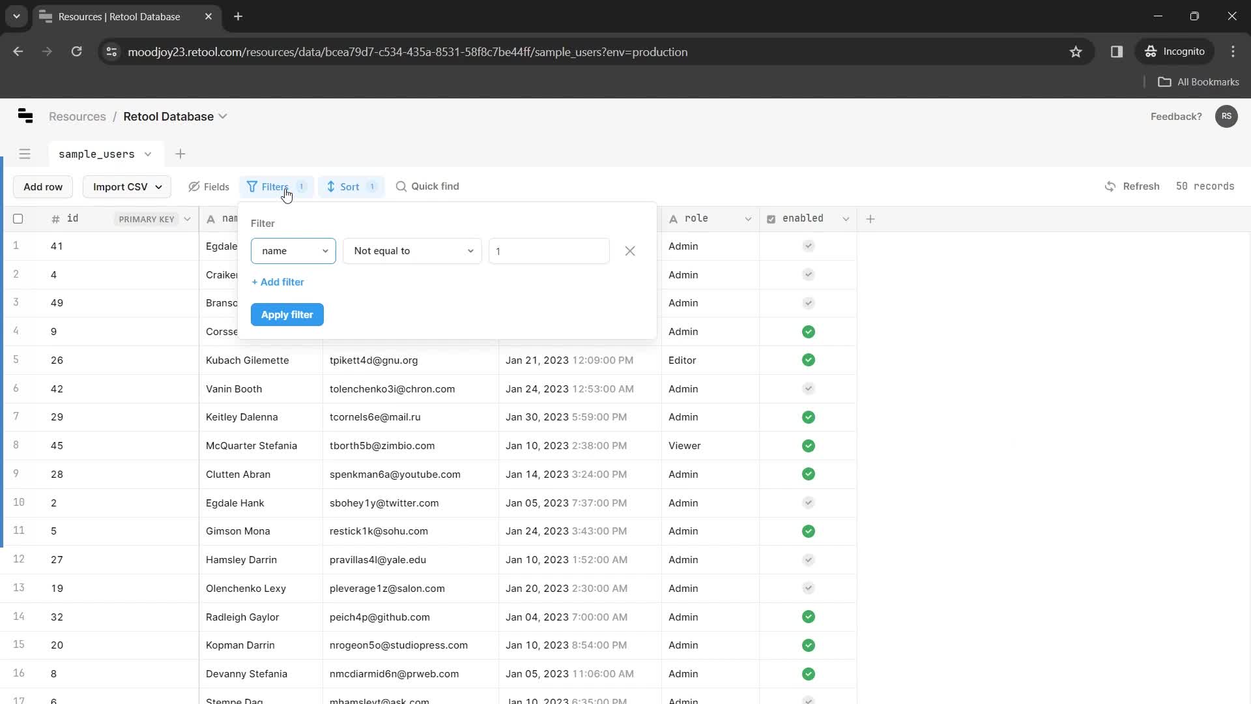Select cell 'Keitley Dalenna'
Image resolution: width=1251 pixels, height=704 pixels.
point(261,417)
